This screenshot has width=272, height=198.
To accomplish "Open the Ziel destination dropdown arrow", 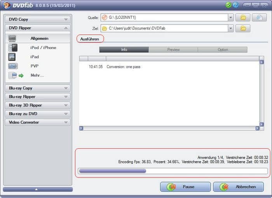I will [x=230, y=28].
